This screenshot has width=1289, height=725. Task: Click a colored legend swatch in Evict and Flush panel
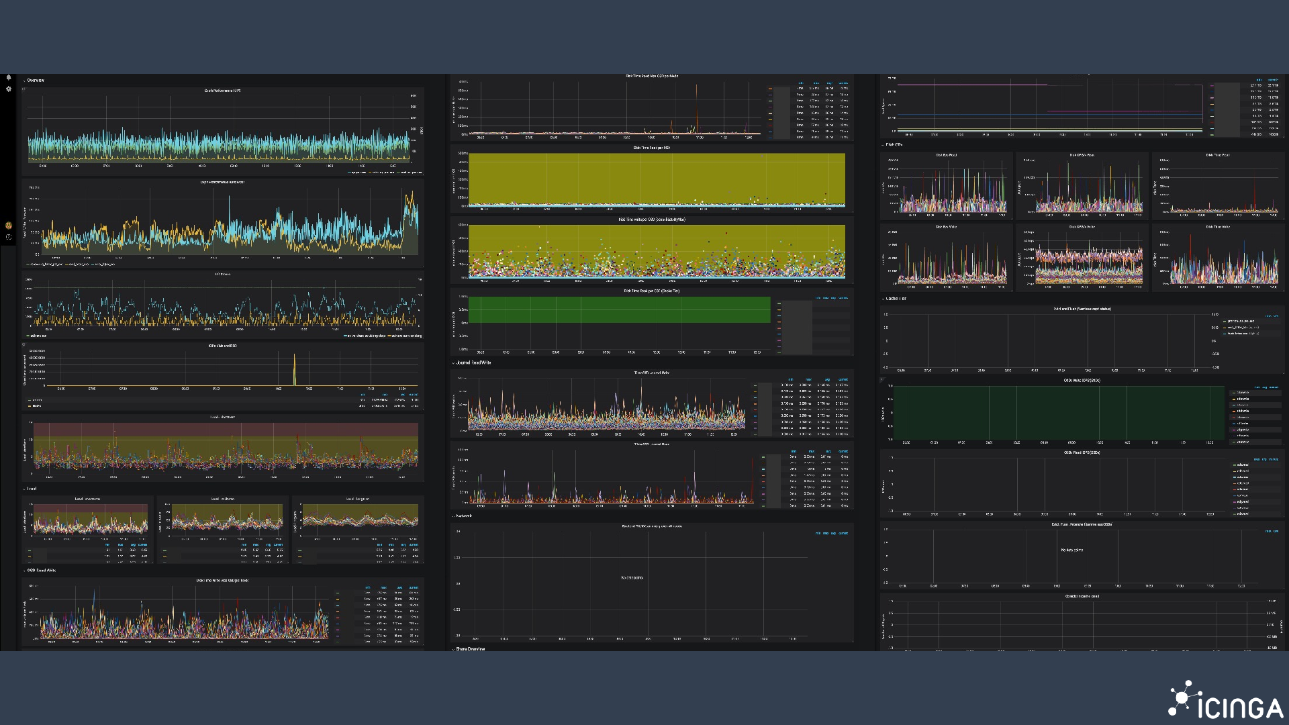[1224, 321]
